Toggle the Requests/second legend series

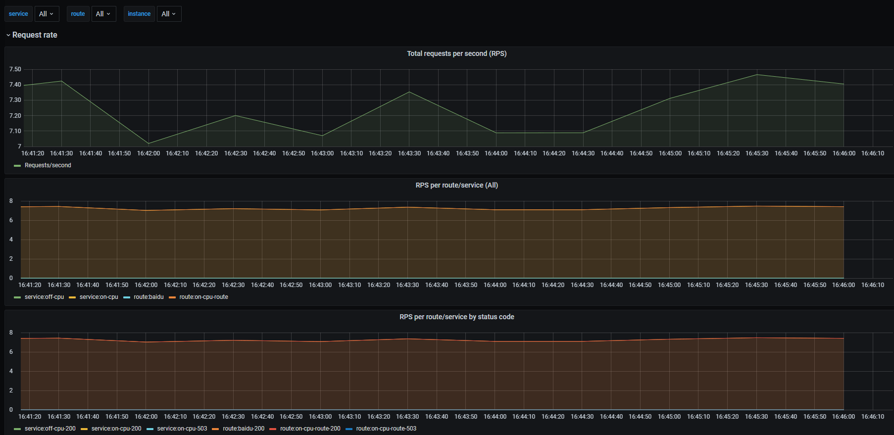(48, 165)
